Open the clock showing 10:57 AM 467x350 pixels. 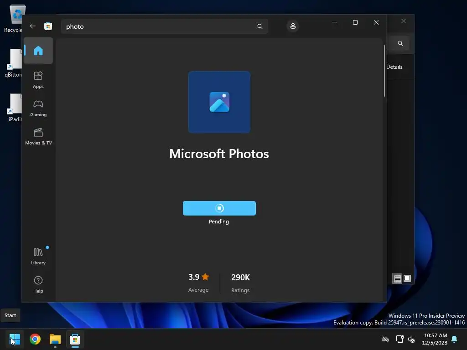[435, 339]
